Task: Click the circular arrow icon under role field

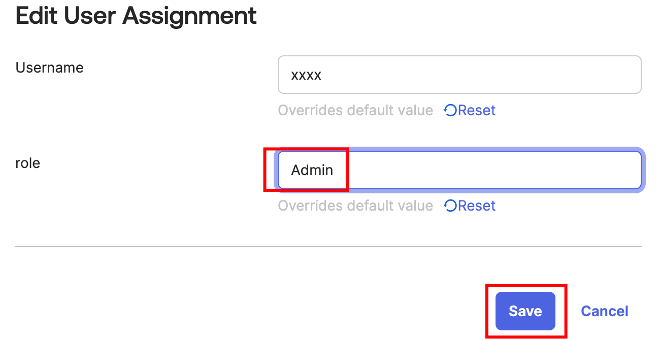Action: [x=450, y=206]
